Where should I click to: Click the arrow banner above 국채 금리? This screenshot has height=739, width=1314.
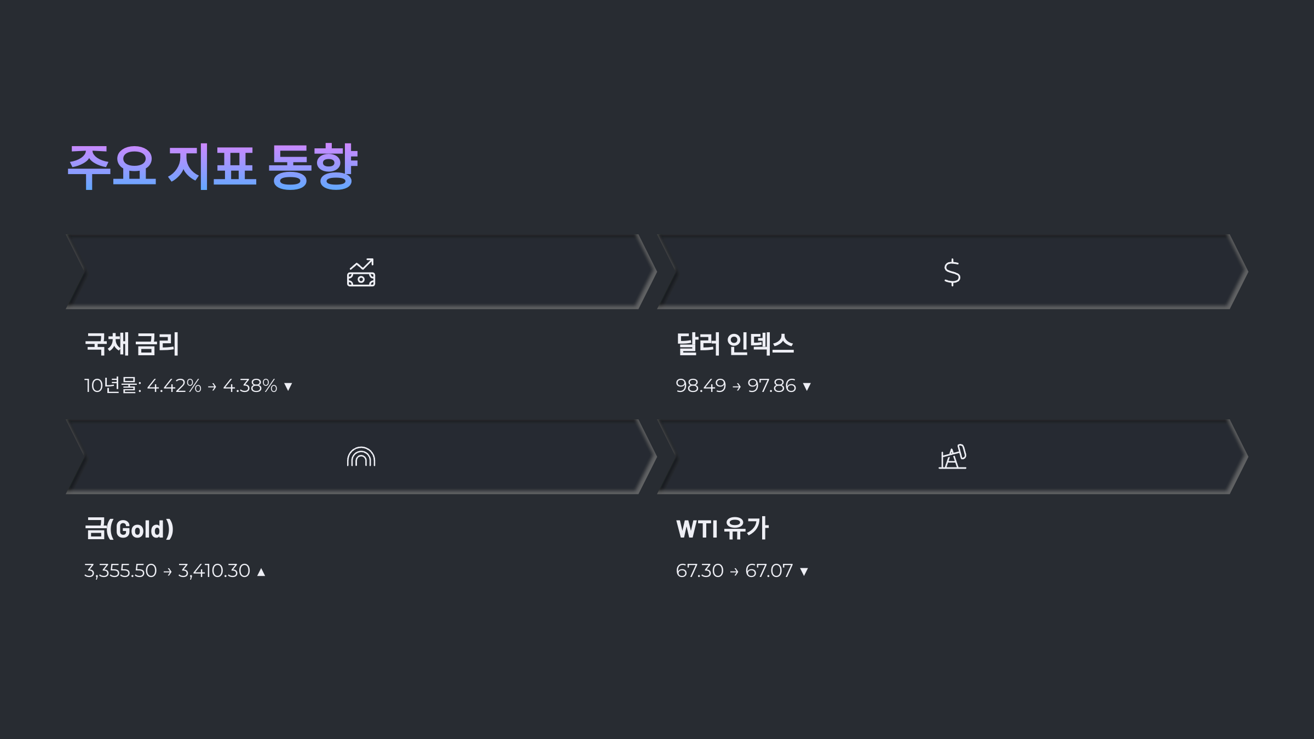(361, 272)
